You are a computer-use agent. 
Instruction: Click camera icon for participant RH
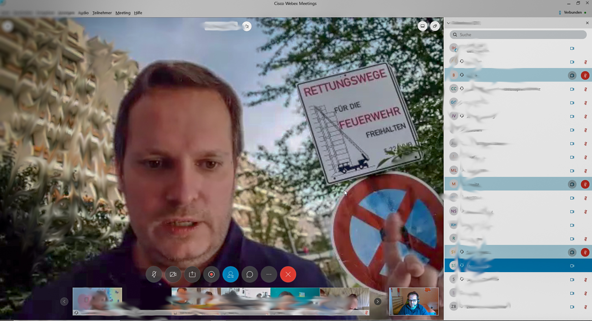coord(572,225)
